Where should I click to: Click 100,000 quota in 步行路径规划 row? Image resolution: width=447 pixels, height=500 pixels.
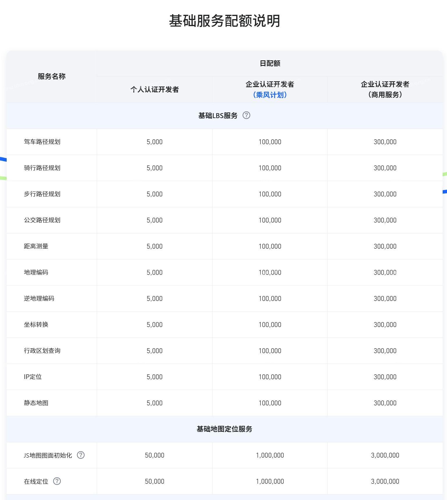(x=270, y=194)
